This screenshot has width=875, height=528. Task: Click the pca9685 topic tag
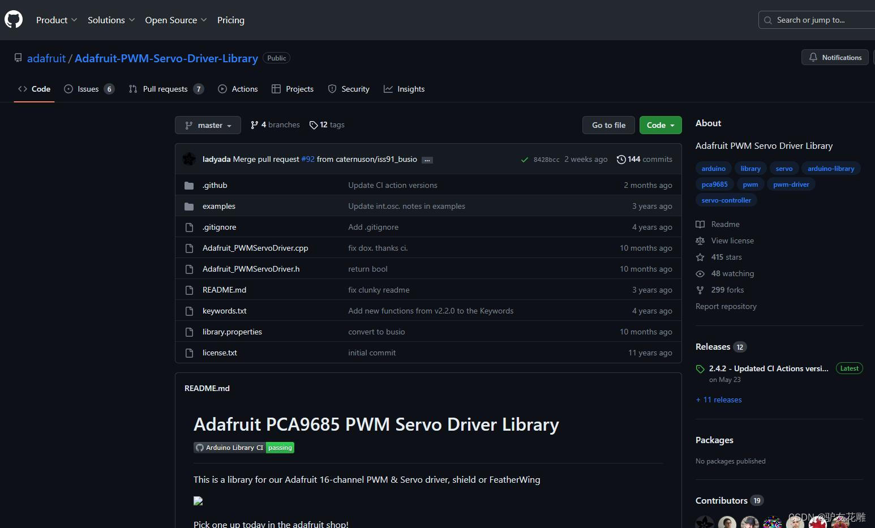(x=714, y=184)
